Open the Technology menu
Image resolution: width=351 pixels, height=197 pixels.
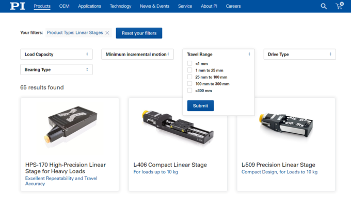(120, 6)
